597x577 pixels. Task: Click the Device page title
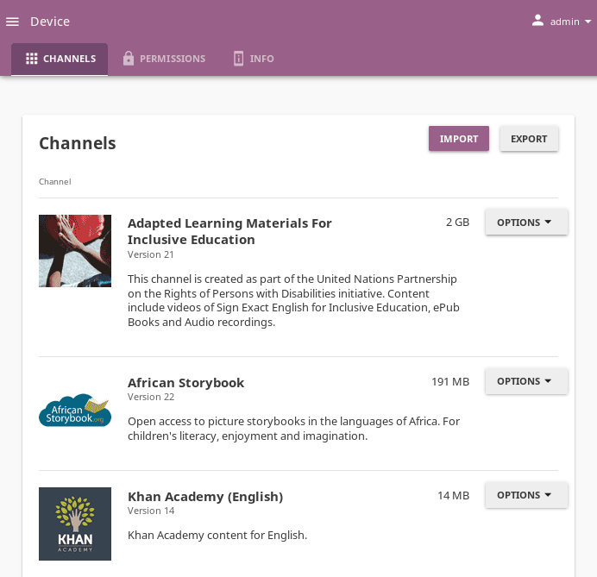[50, 22]
